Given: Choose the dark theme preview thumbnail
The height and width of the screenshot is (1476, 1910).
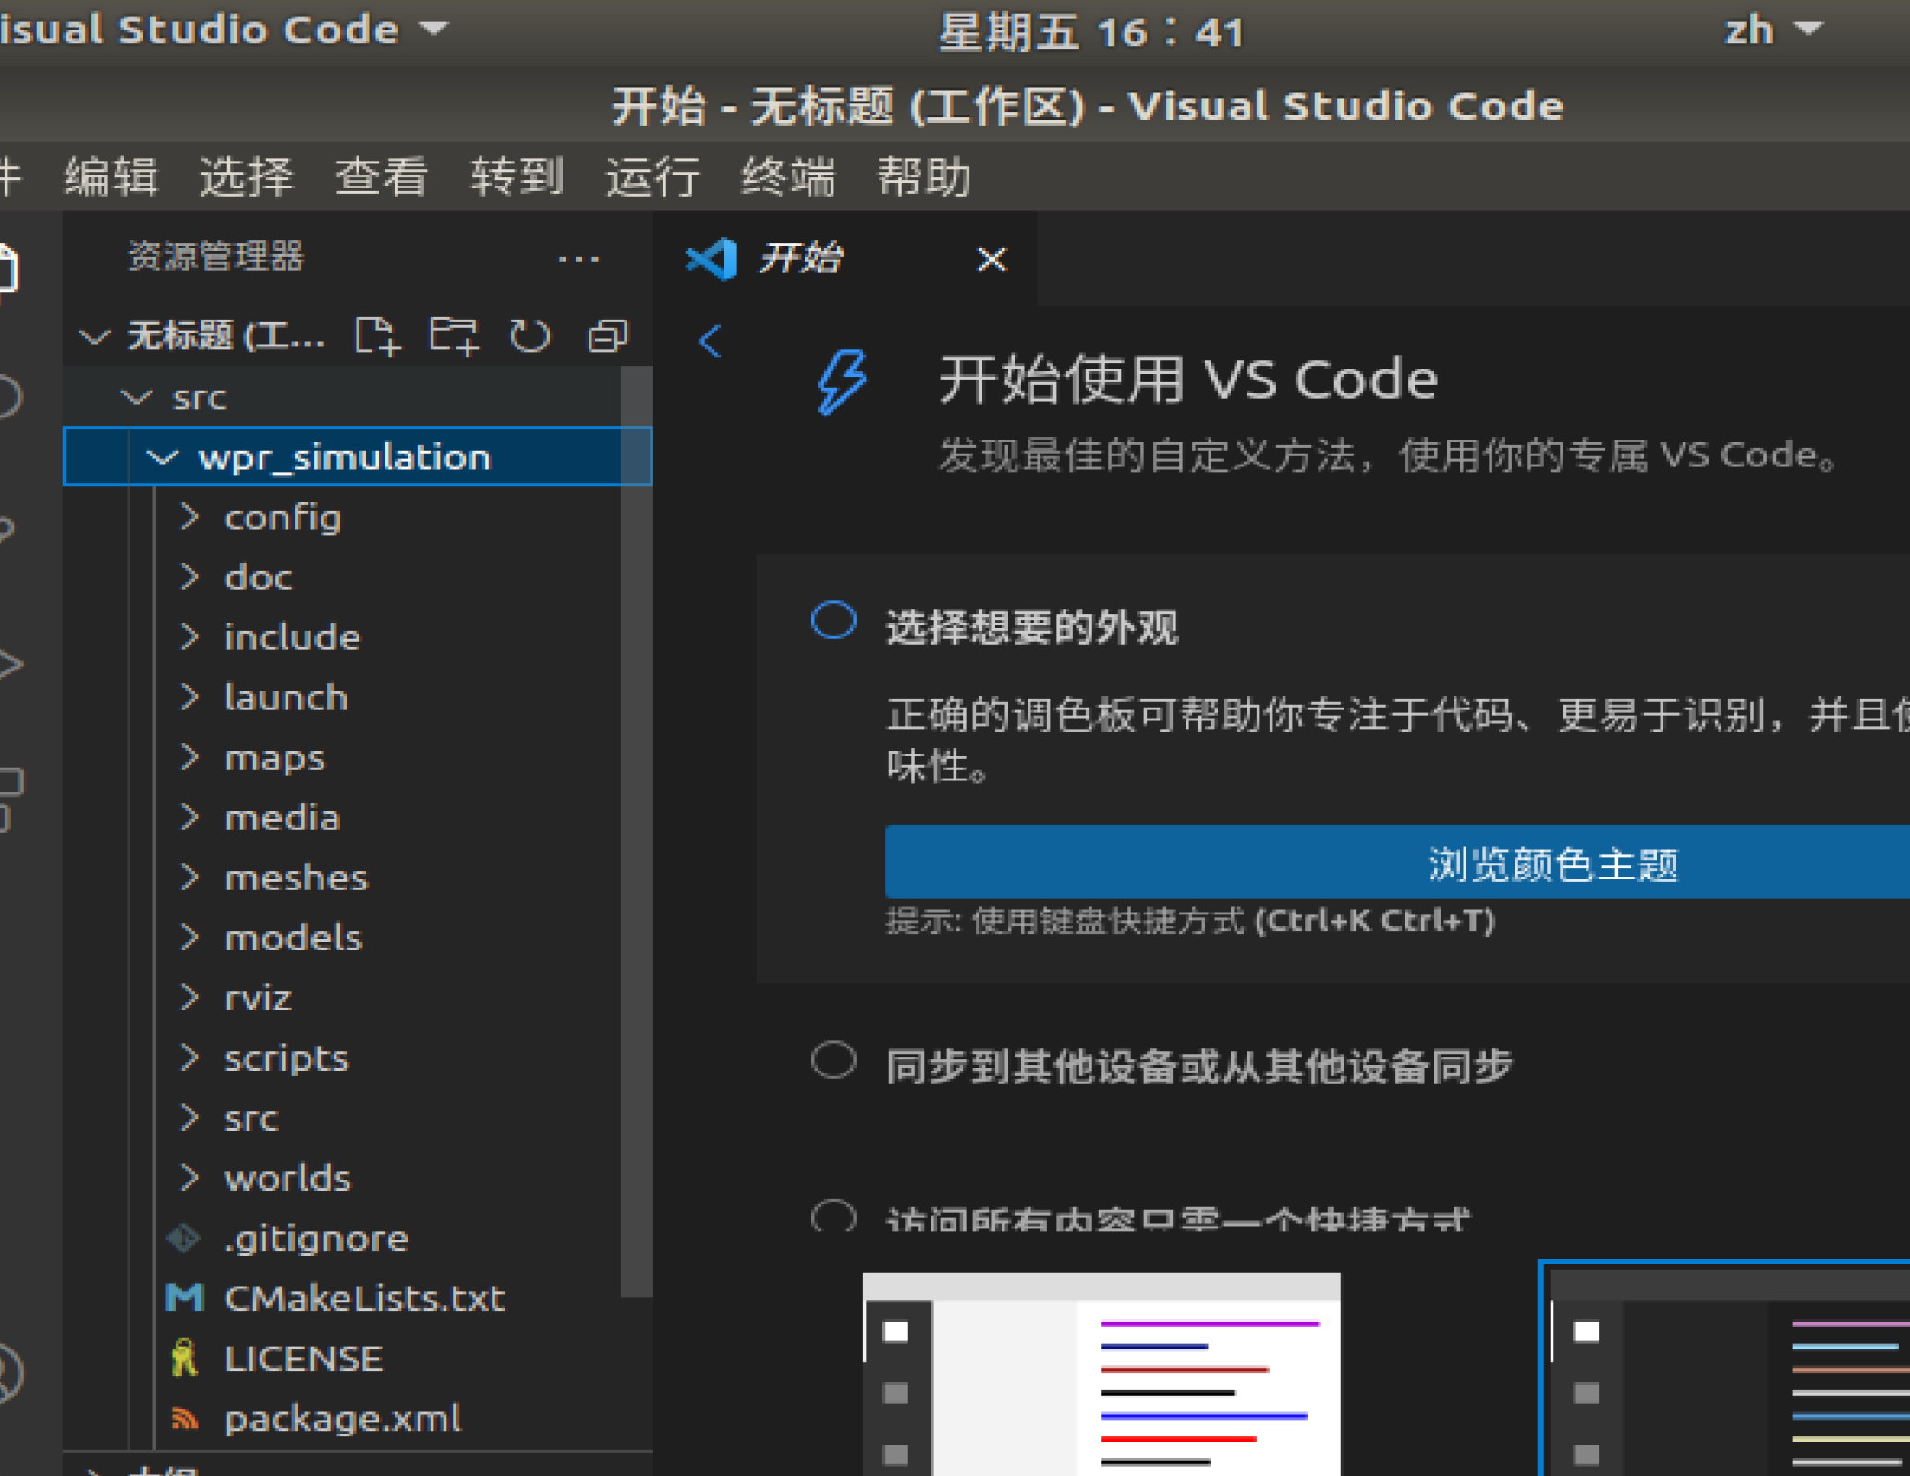Looking at the screenshot, I should coord(1724,1368).
